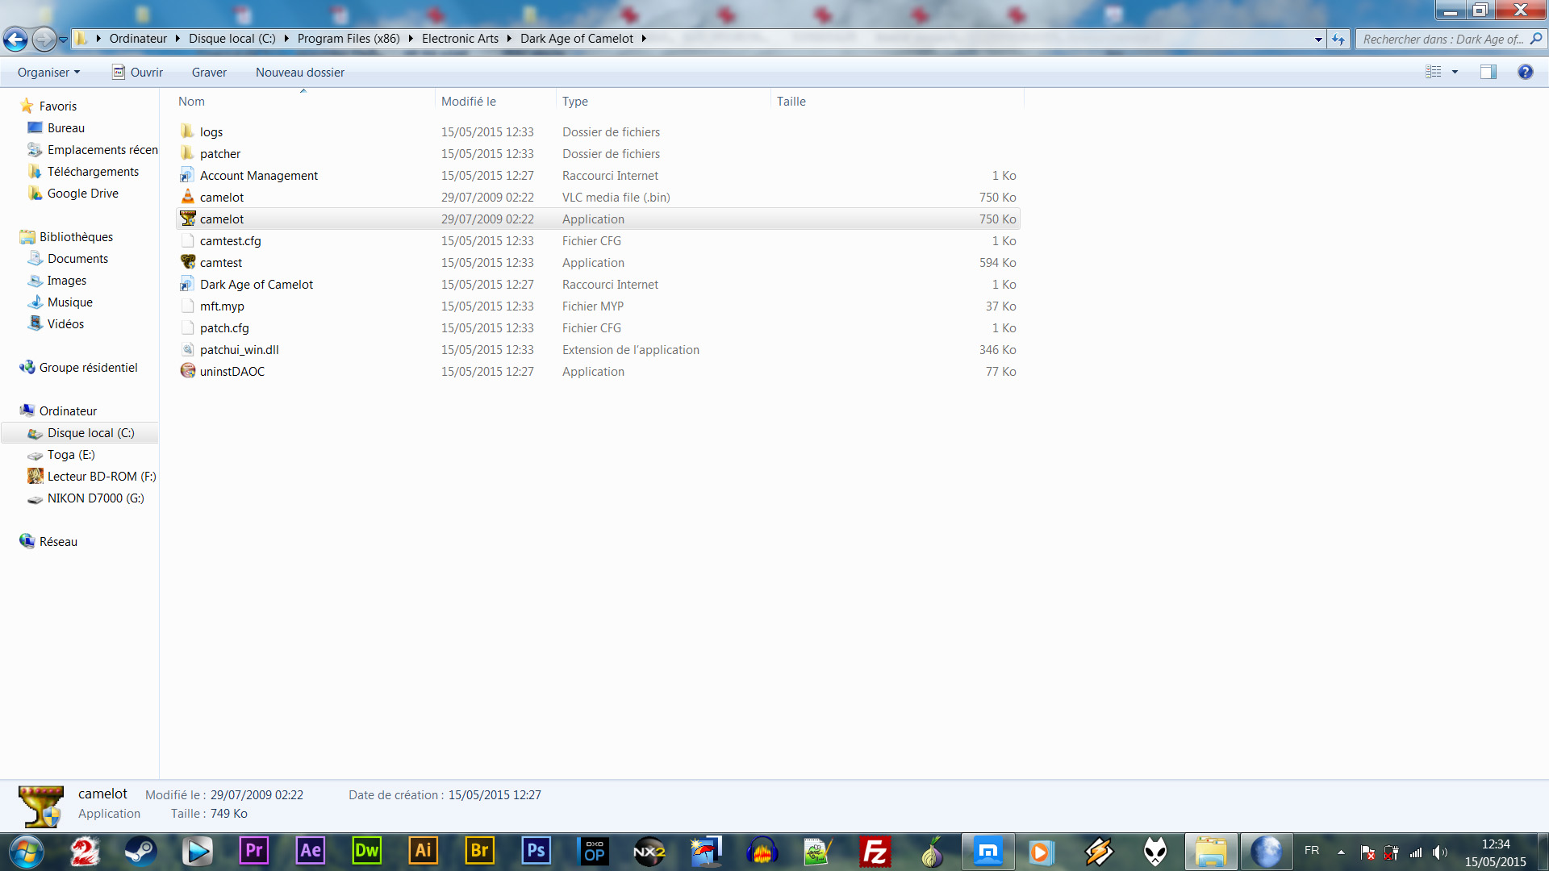
Task: Select the Dark Age of Camelot shortcut icon
Action: pos(187,284)
